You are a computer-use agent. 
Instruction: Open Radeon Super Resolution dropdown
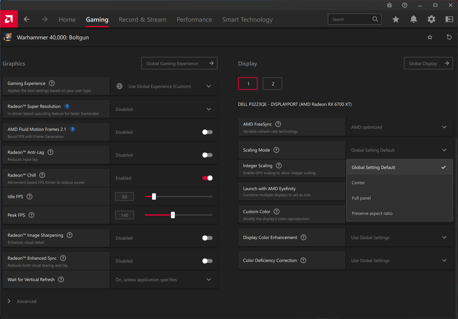[x=164, y=109]
